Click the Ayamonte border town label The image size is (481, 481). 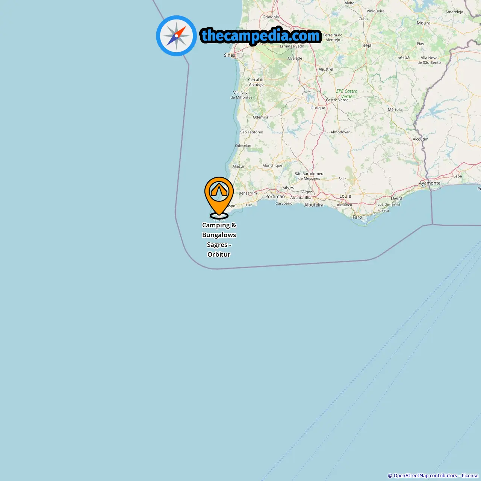430,183
